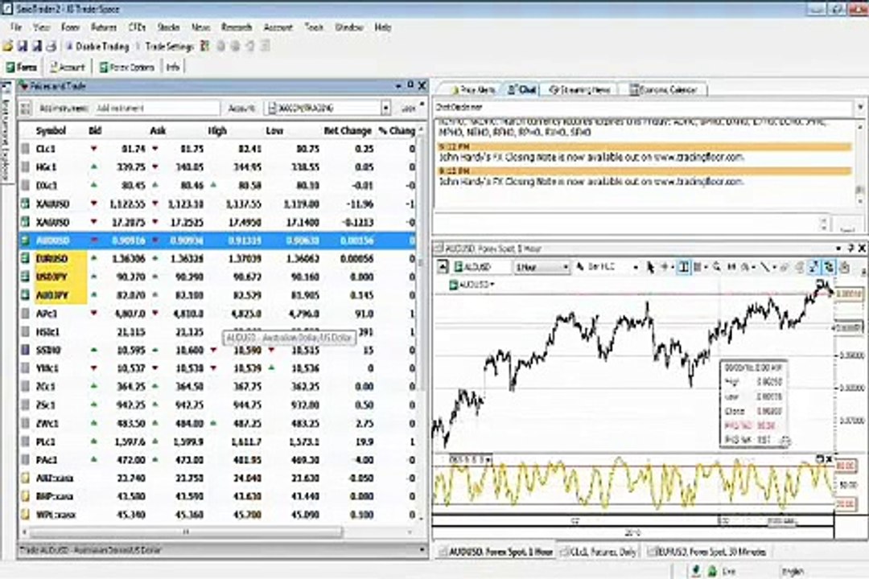Click the Trade Settings button
This screenshot has width=869, height=579.
click(x=168, y=47)
